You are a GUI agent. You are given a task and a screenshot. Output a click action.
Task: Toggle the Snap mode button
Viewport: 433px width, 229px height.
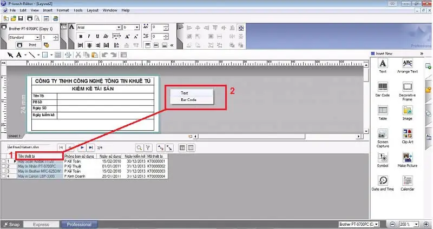[x=11, y=224]
